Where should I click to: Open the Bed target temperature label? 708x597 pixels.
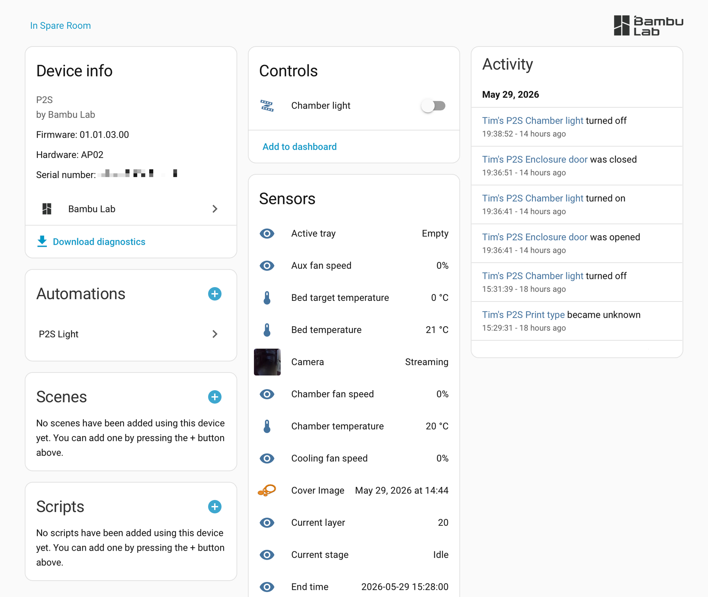tap(340, 298)
